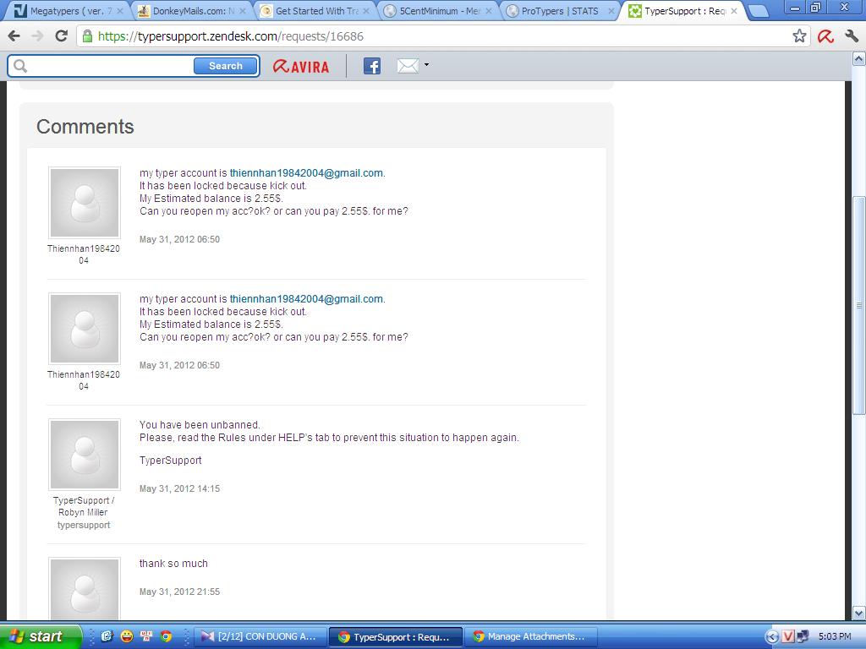Close the DonkeyMails.com tab
The image size is (866, 649).
(x=243, y=11)
